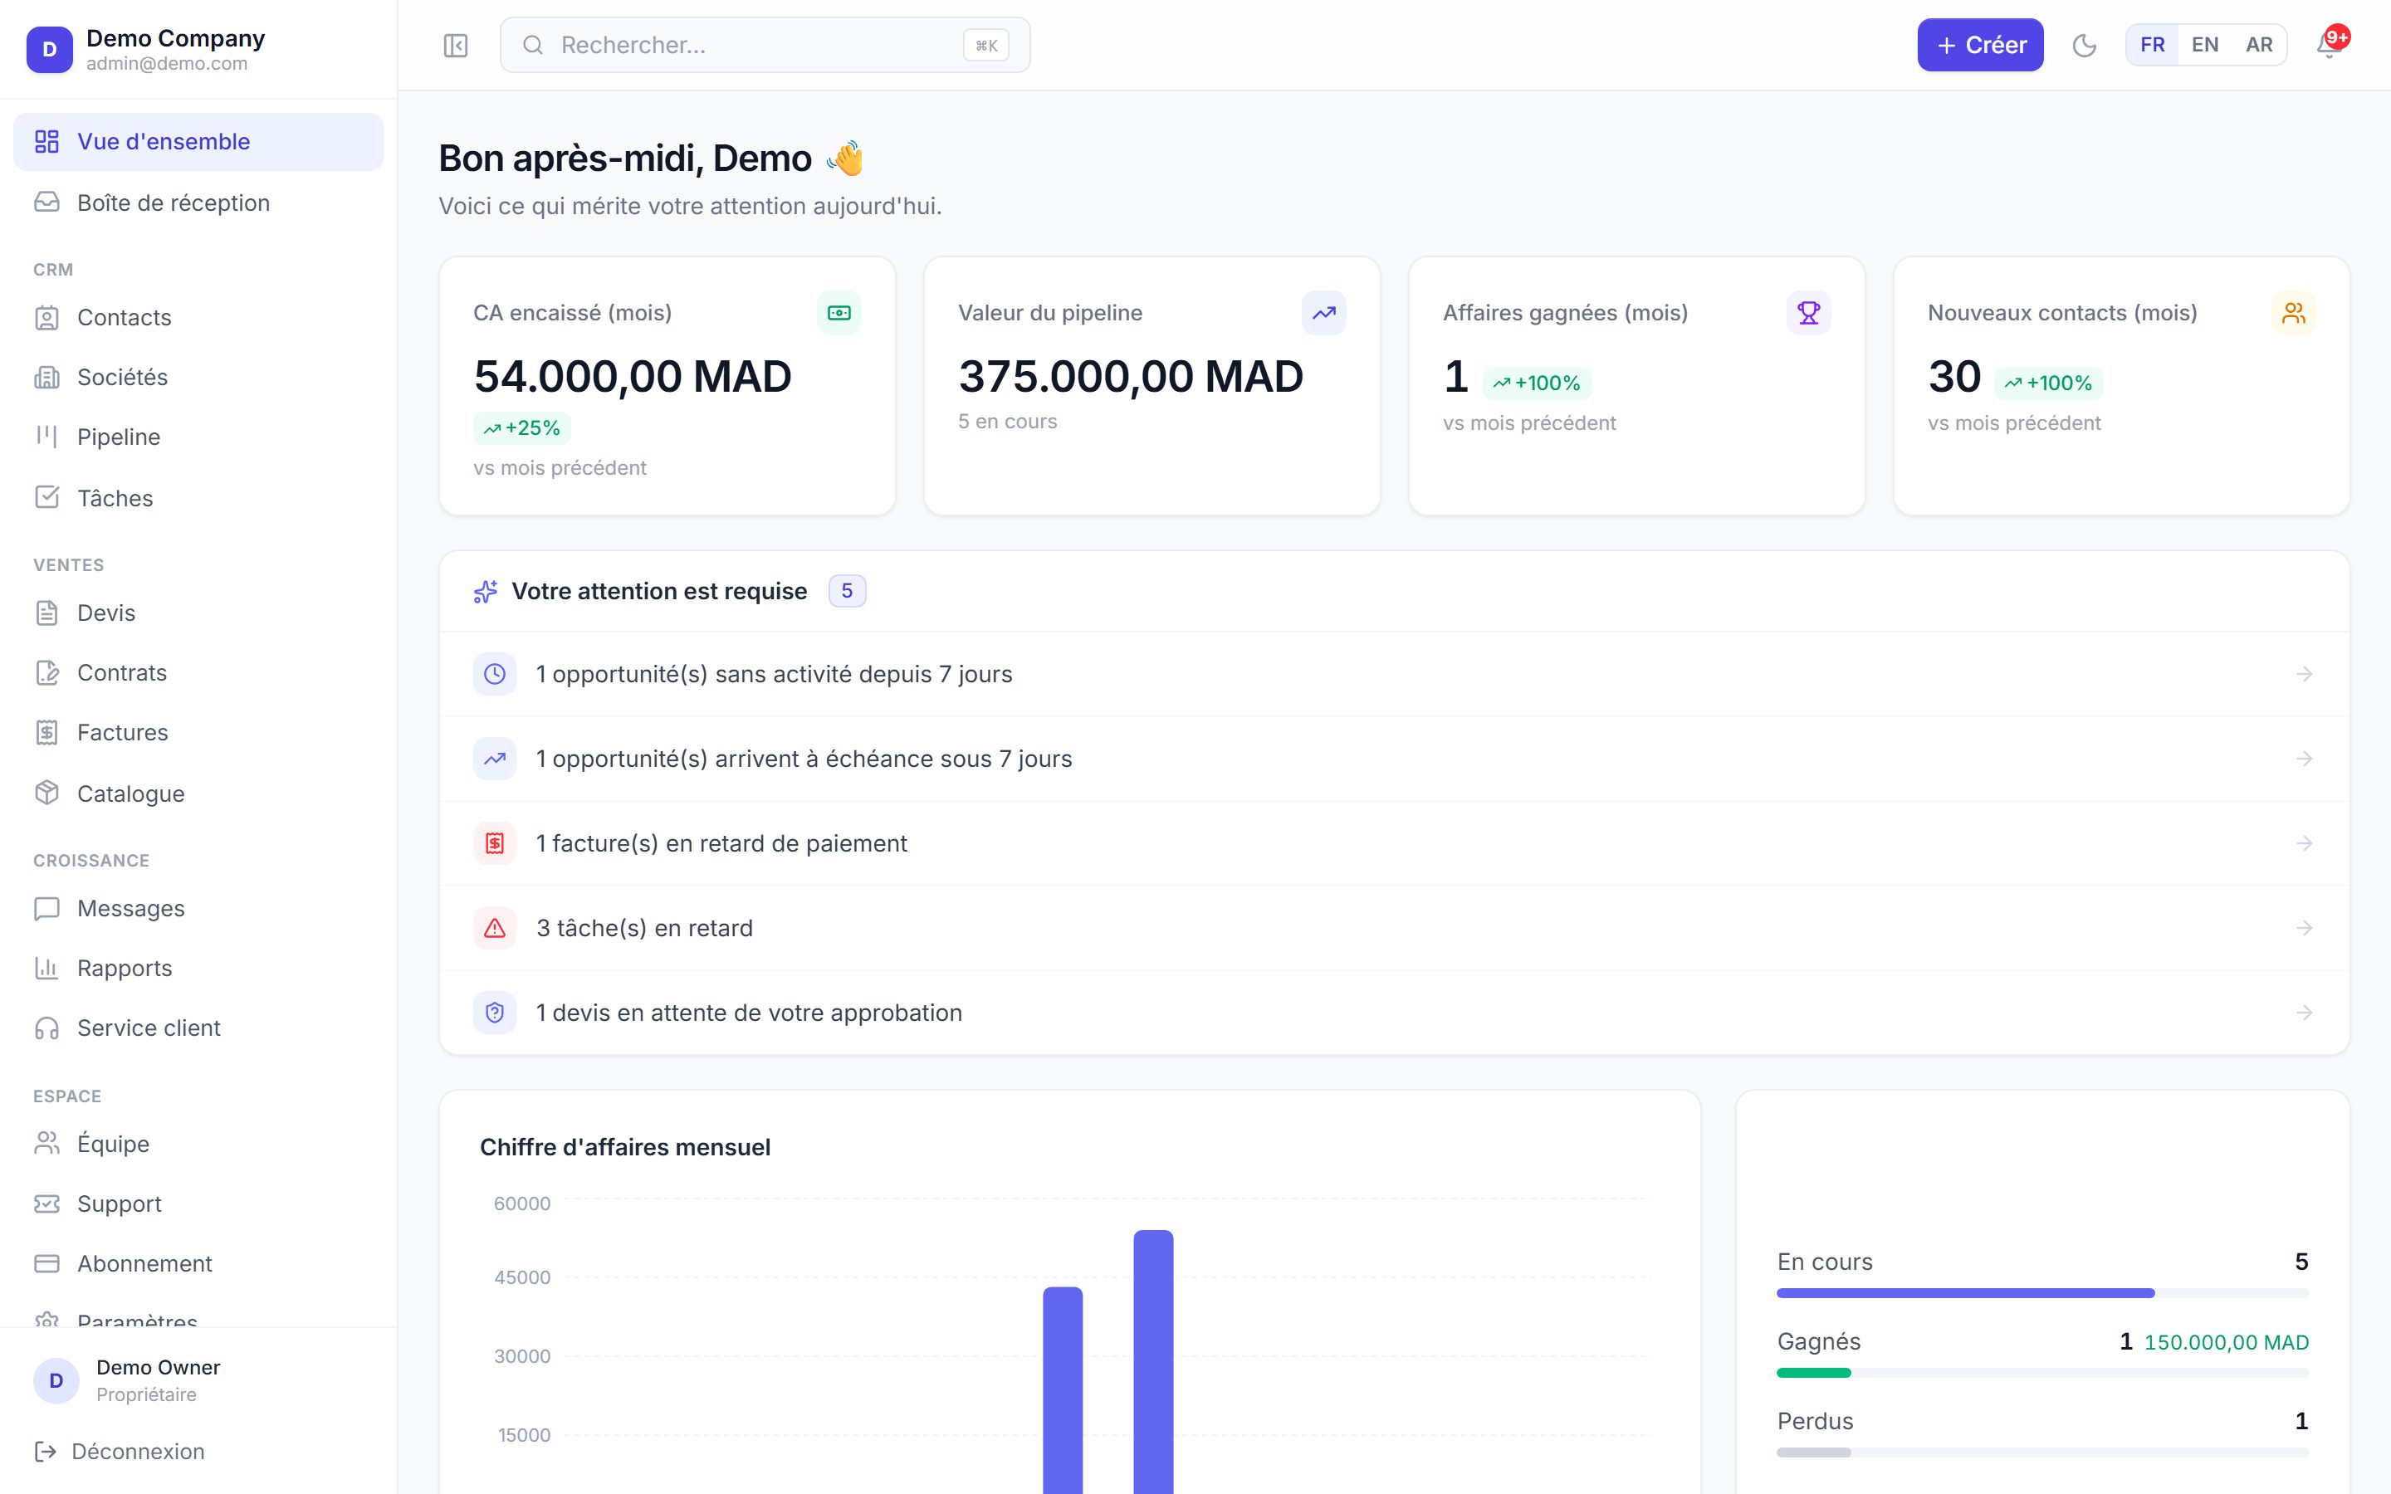Click the Nouveaux contacts people icon

click(x=2294, y=313)
